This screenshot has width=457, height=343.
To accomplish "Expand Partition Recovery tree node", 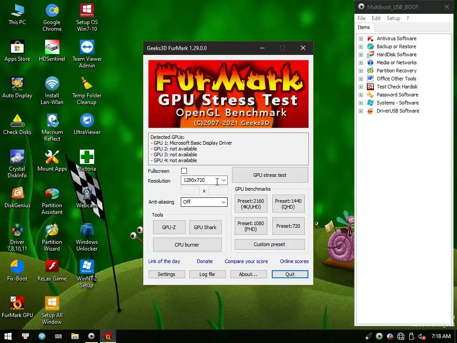I will (361, 71).
